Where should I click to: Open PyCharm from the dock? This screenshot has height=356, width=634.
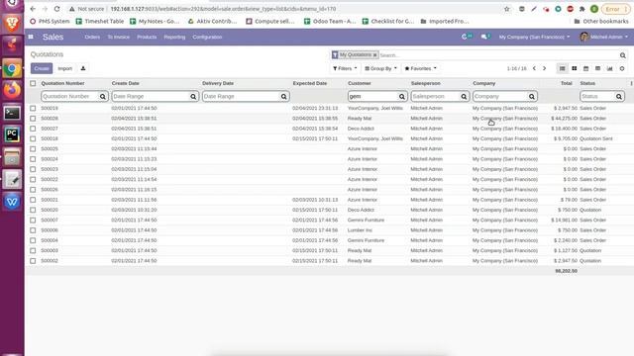coord(12,134)
